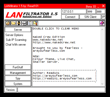Click the memo scrollbar up arrow

click(x=102, y=29)
